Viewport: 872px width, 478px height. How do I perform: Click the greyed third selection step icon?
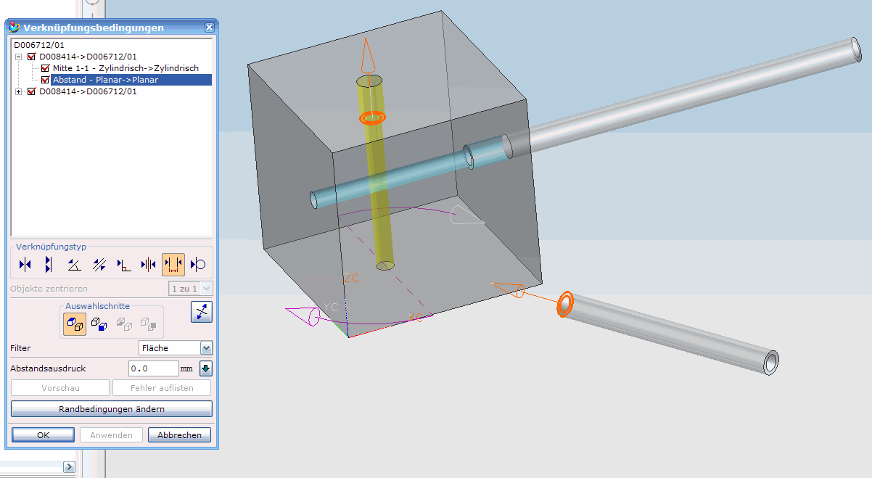tap(124, 324)
